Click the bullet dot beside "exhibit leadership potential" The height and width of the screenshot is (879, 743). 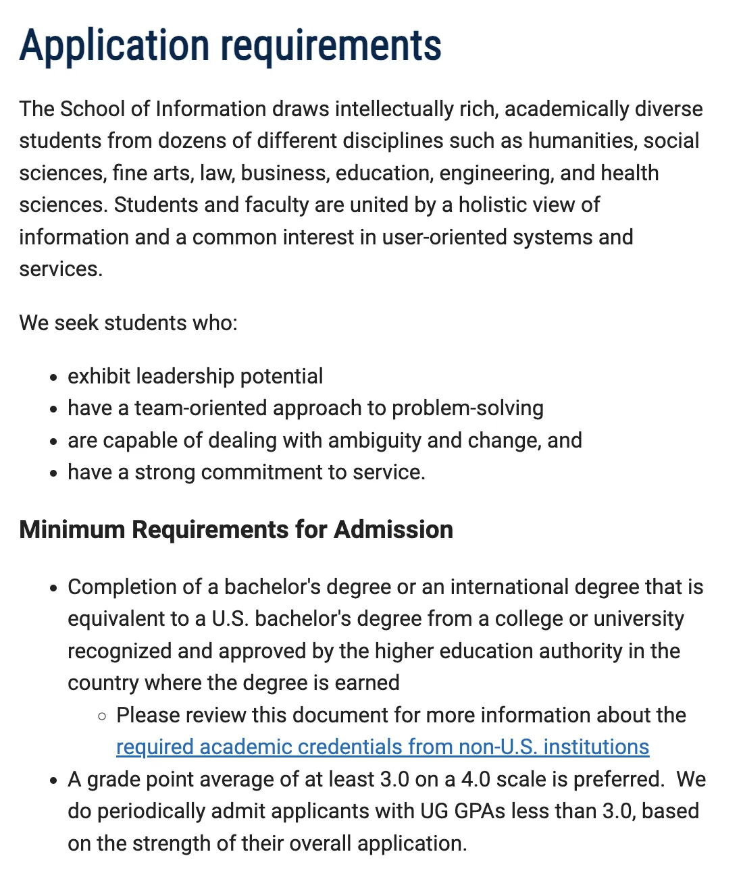pos(53,377)
